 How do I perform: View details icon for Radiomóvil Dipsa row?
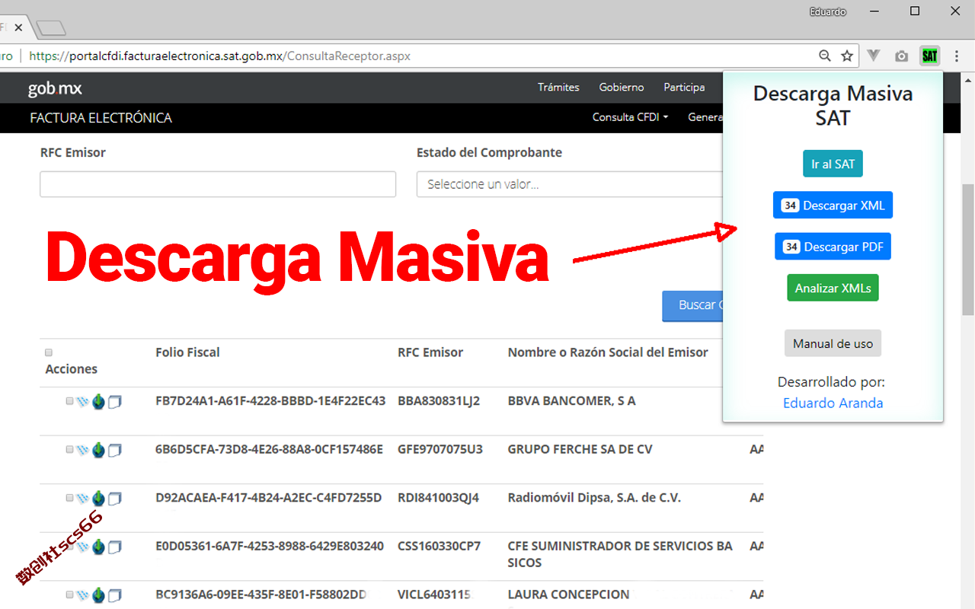pyautogui.click(x=83, y=499)
